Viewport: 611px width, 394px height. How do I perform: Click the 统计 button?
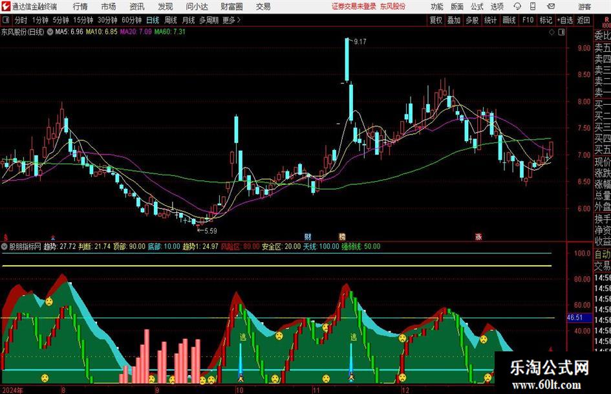[x=490, y=20]
